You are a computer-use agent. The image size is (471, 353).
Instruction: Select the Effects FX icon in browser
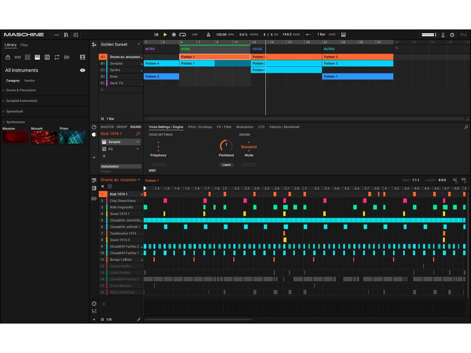coord(47,57)
